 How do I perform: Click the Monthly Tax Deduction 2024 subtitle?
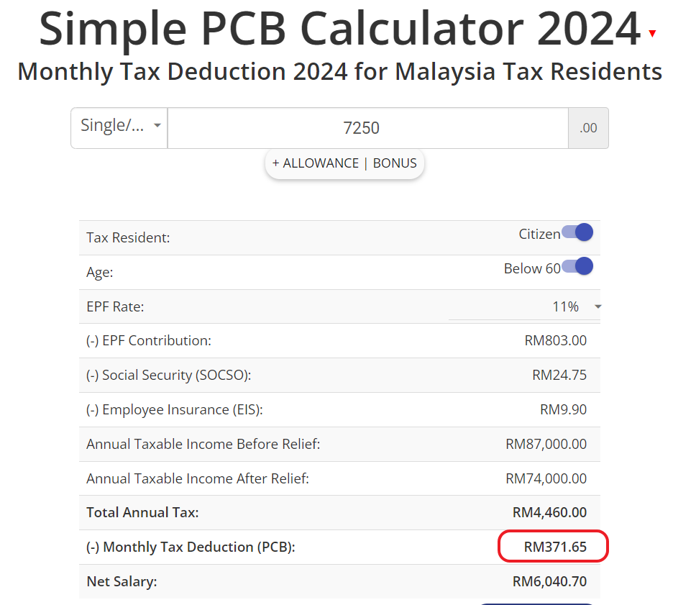[339, 71]
